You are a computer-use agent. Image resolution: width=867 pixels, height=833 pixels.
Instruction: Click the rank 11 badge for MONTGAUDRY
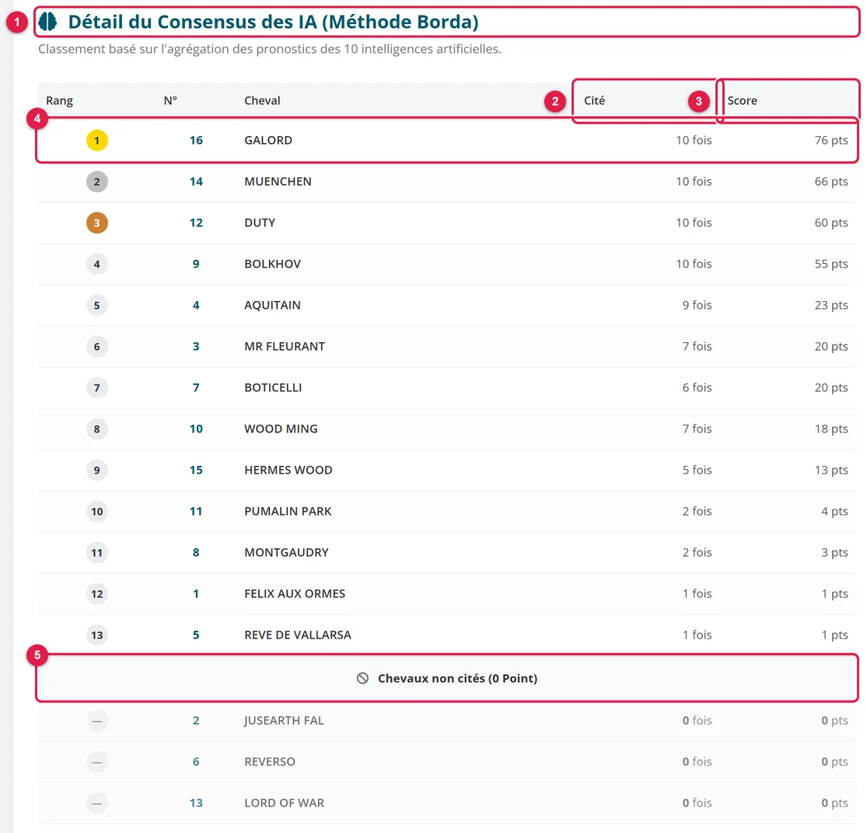(96, 552)
